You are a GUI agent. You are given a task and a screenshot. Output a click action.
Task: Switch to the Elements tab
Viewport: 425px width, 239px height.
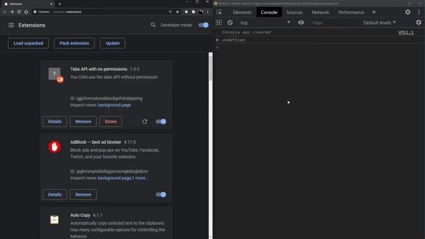(242, 13)
